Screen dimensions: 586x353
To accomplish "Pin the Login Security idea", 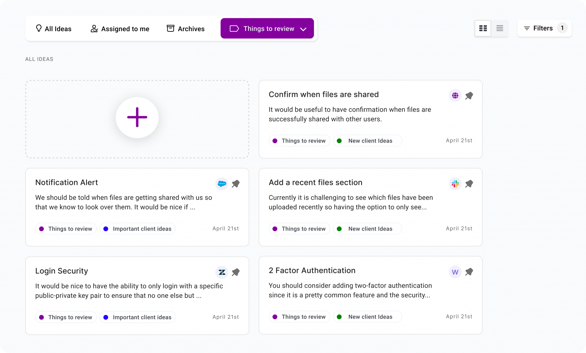I will (235, 272).
